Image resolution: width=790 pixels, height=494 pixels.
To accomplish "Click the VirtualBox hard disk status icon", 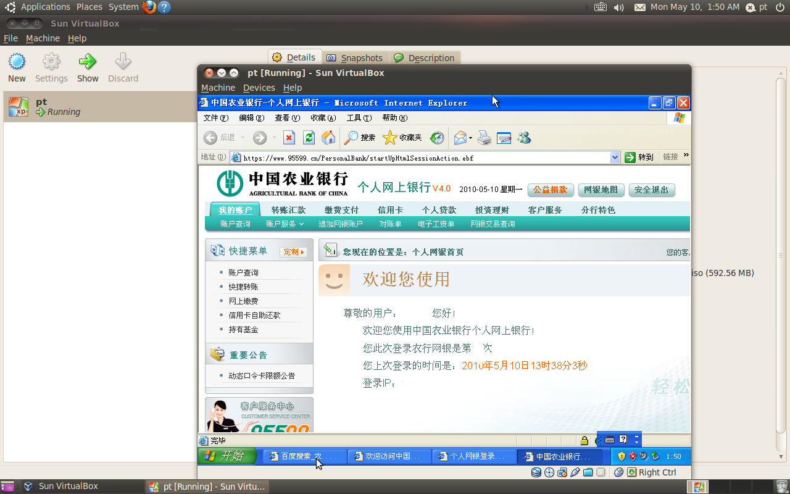I will [x=536, y=472].
